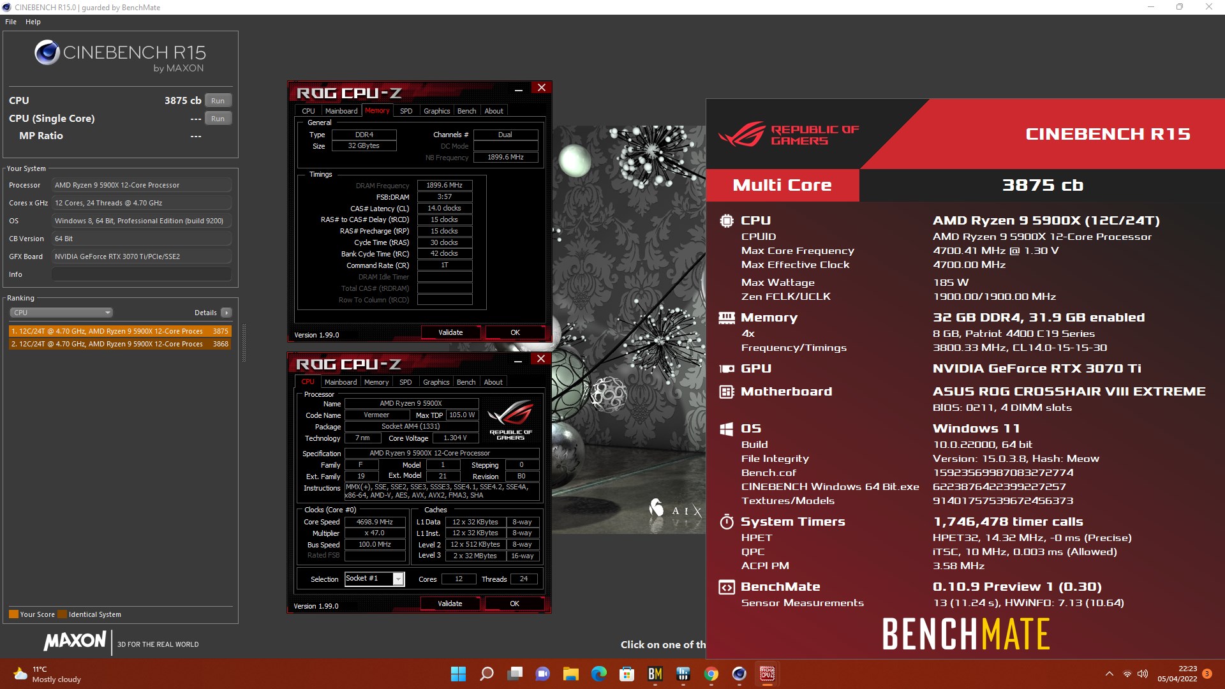Viewport: 1225px width, 689px height.
Task: Click the CAS# Latency value 14.0 clocks
Action: (445, 209)
